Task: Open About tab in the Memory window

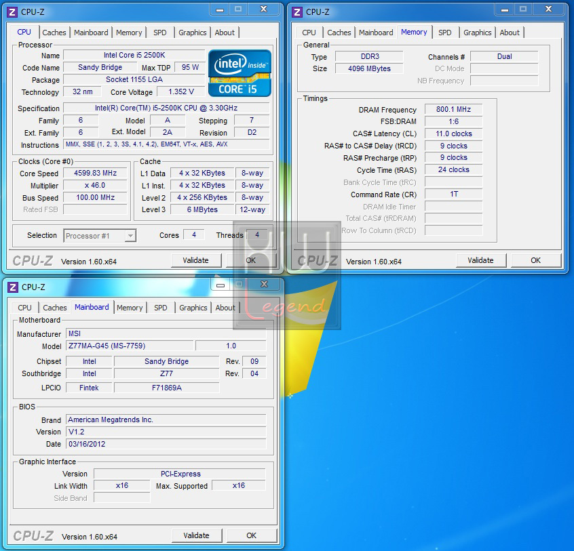Action: coord(510,33)
